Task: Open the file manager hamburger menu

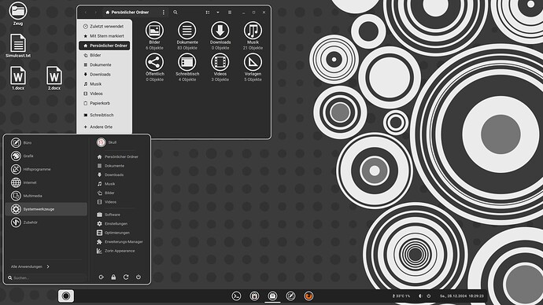Action: [230, 13]
